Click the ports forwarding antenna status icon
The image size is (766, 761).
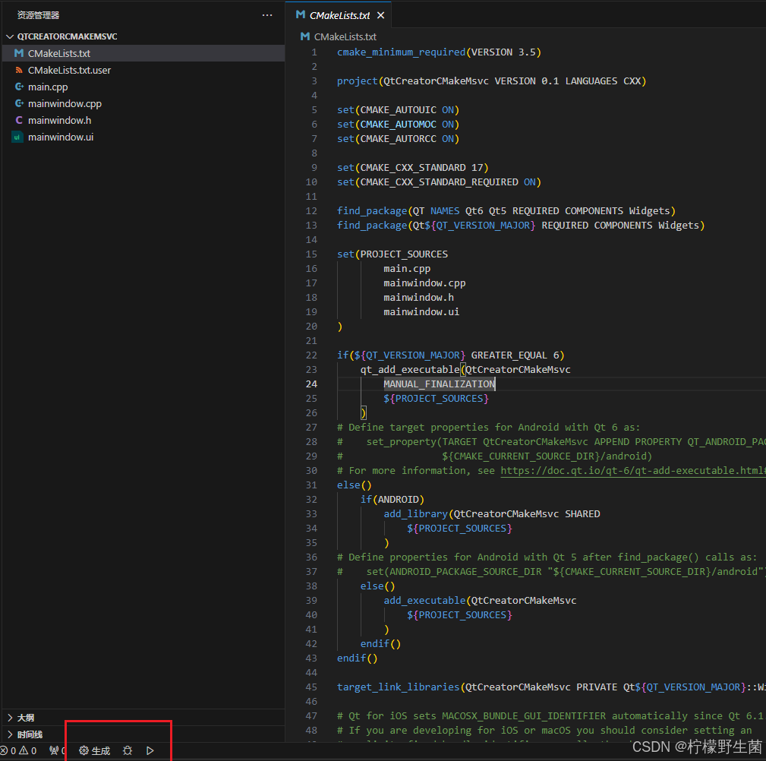point(55,750)
